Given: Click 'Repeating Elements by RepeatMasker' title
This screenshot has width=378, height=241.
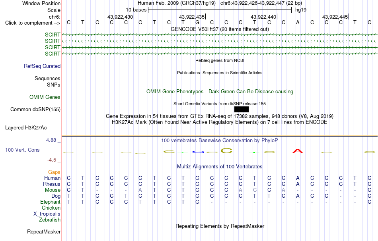Looking at the screenshot, I should 220,226.
